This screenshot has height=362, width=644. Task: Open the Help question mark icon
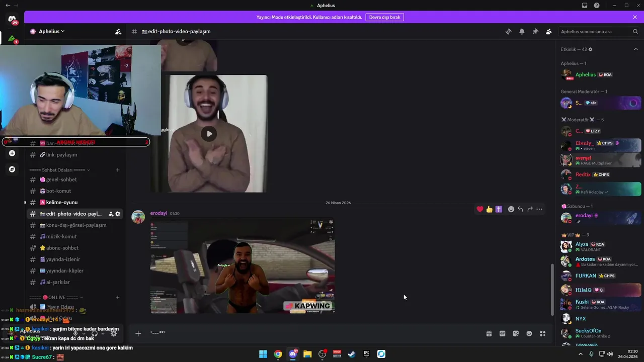[x=597, y=6]
